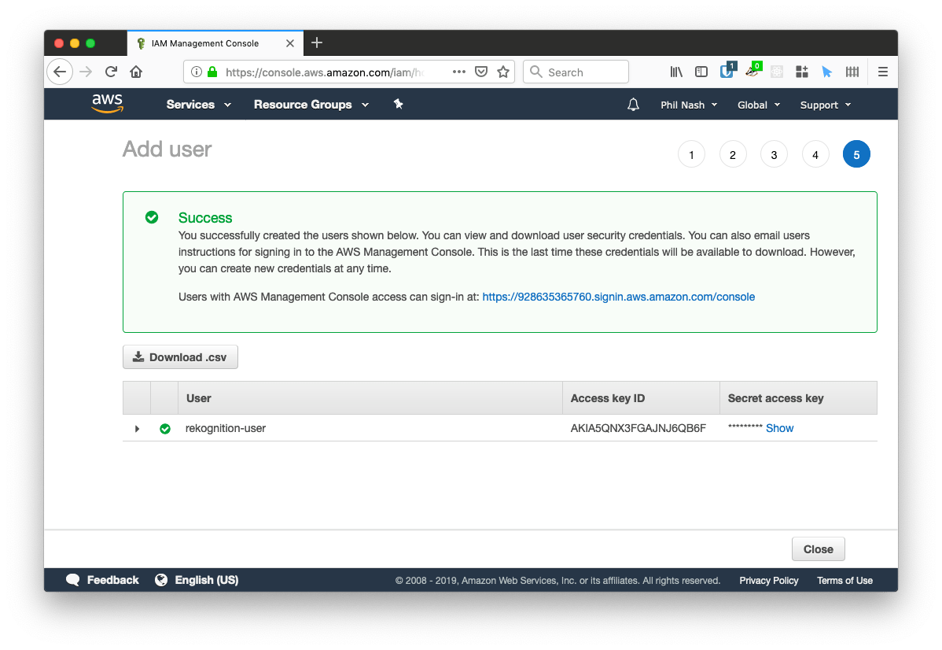
Task: Click the globe language icon in footer
Action: 161,580
